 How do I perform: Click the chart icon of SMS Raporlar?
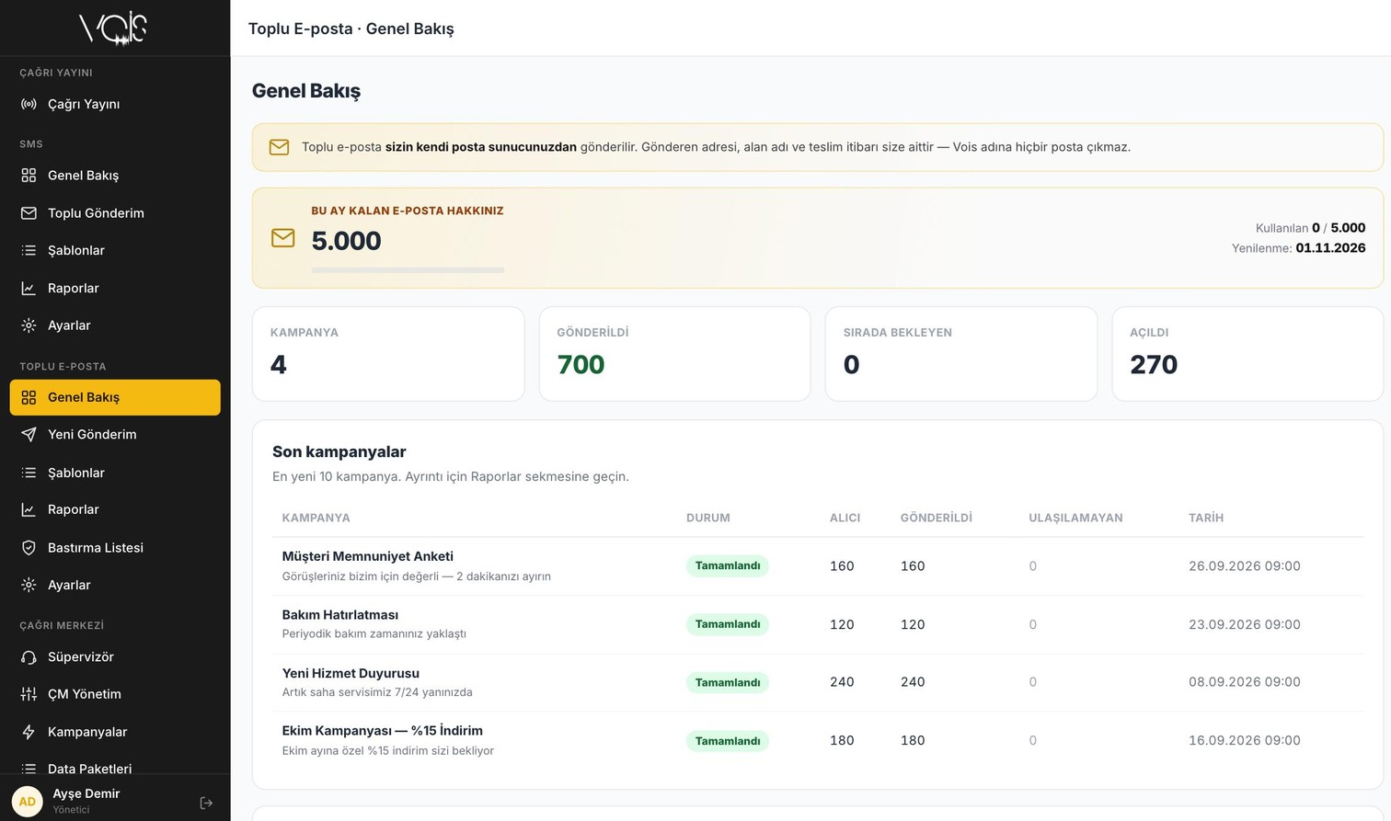point(29,288)
